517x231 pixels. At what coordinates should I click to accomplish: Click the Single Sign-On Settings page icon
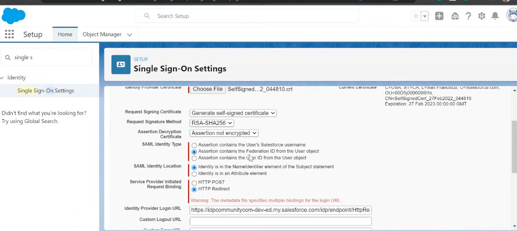tap(121, 64)
